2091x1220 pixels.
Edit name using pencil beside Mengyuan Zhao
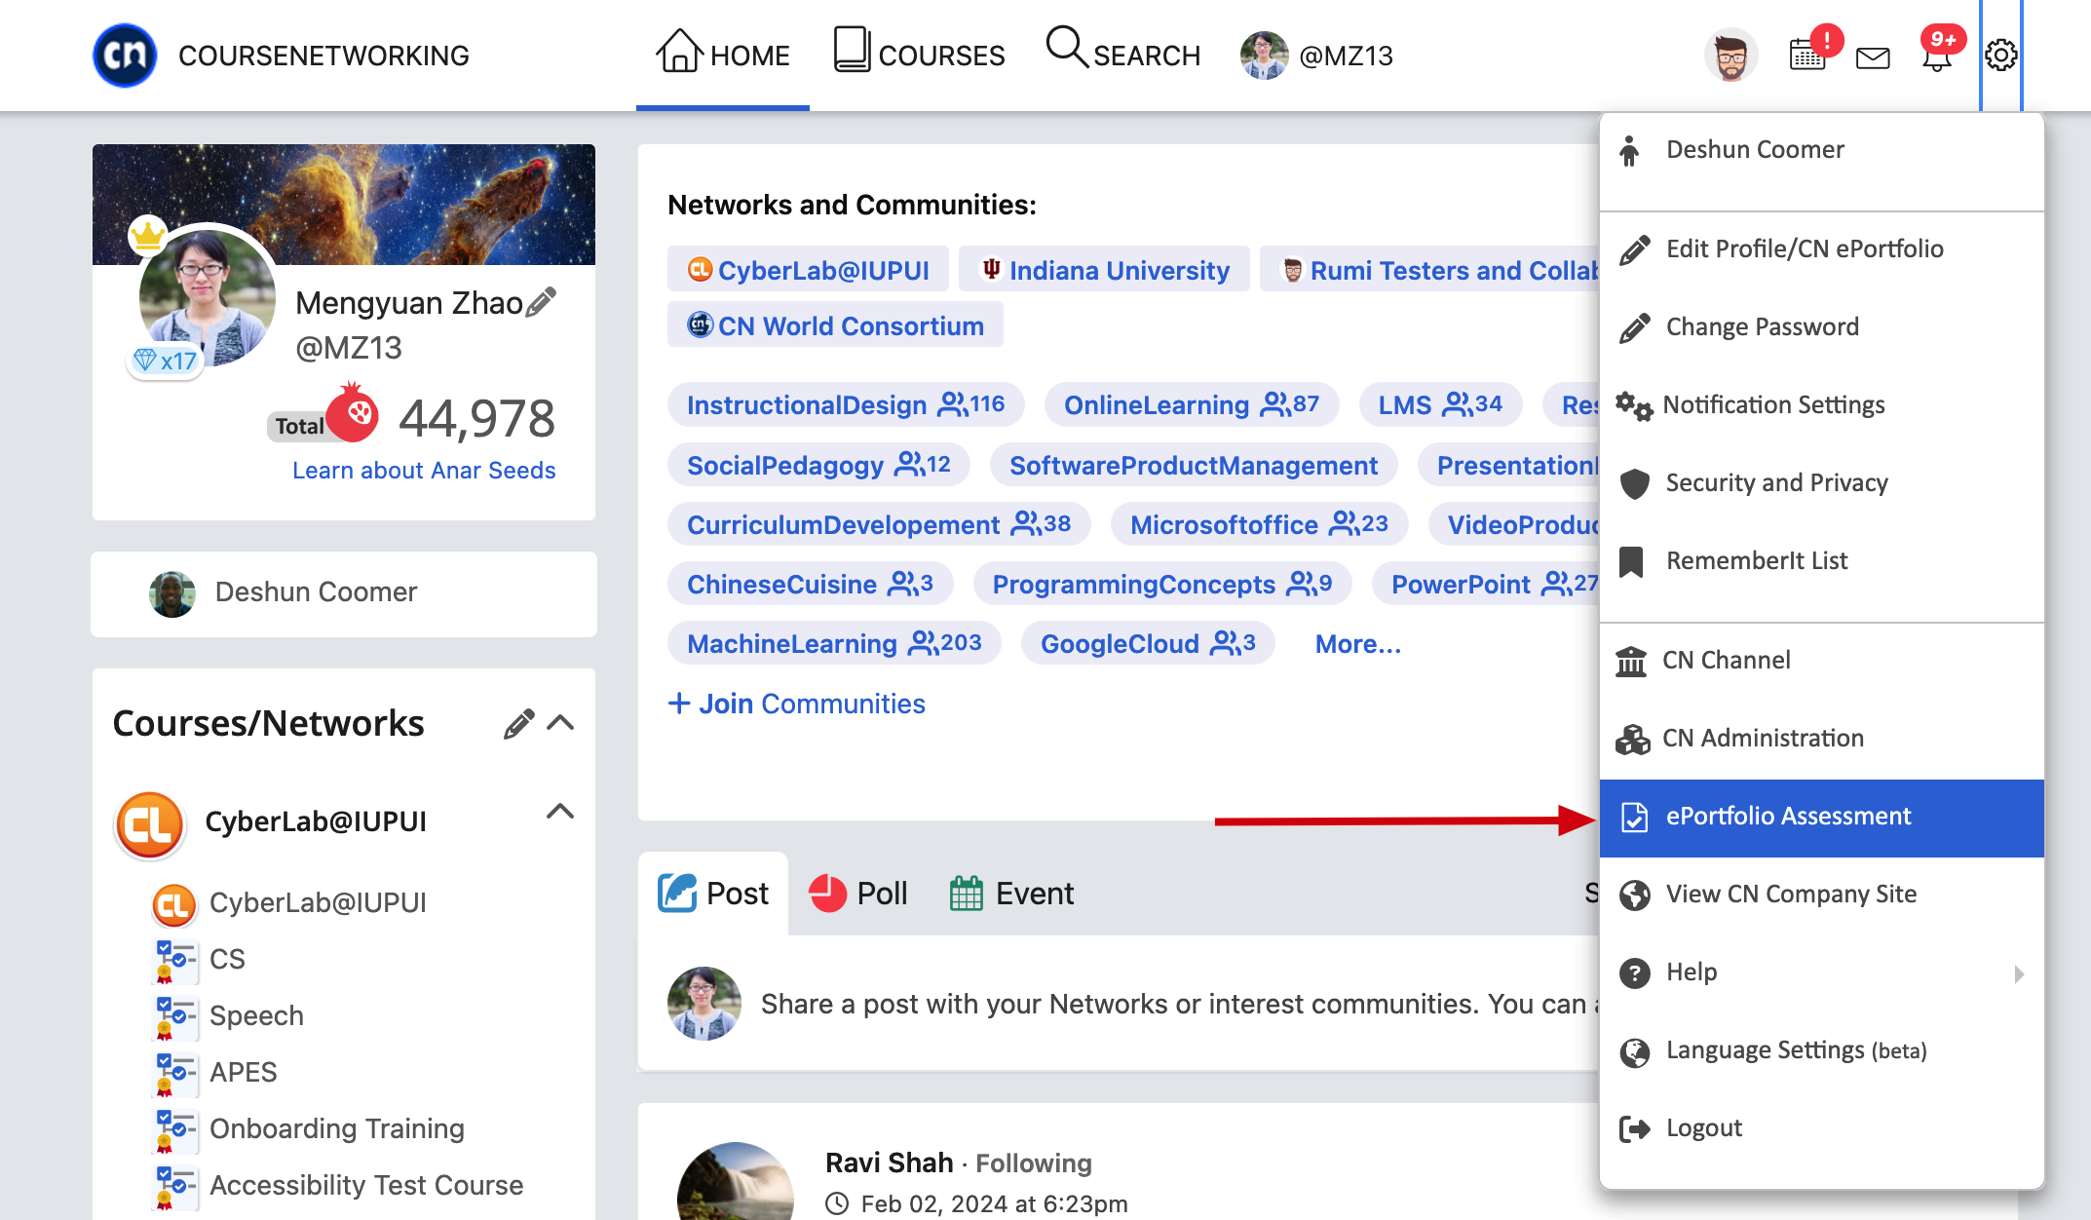coord(542,301)
